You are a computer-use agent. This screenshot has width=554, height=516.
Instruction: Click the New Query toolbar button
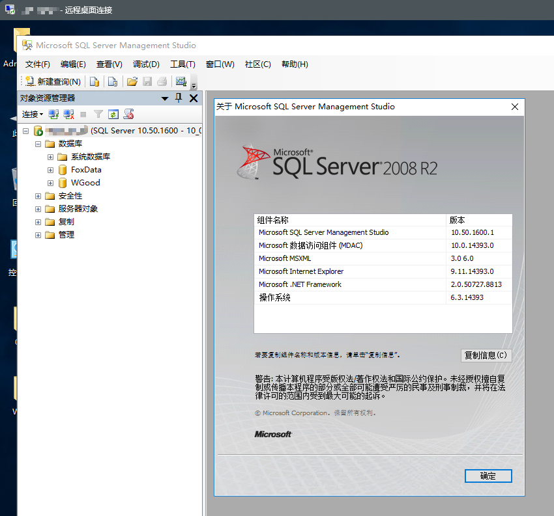click(53, 82)
